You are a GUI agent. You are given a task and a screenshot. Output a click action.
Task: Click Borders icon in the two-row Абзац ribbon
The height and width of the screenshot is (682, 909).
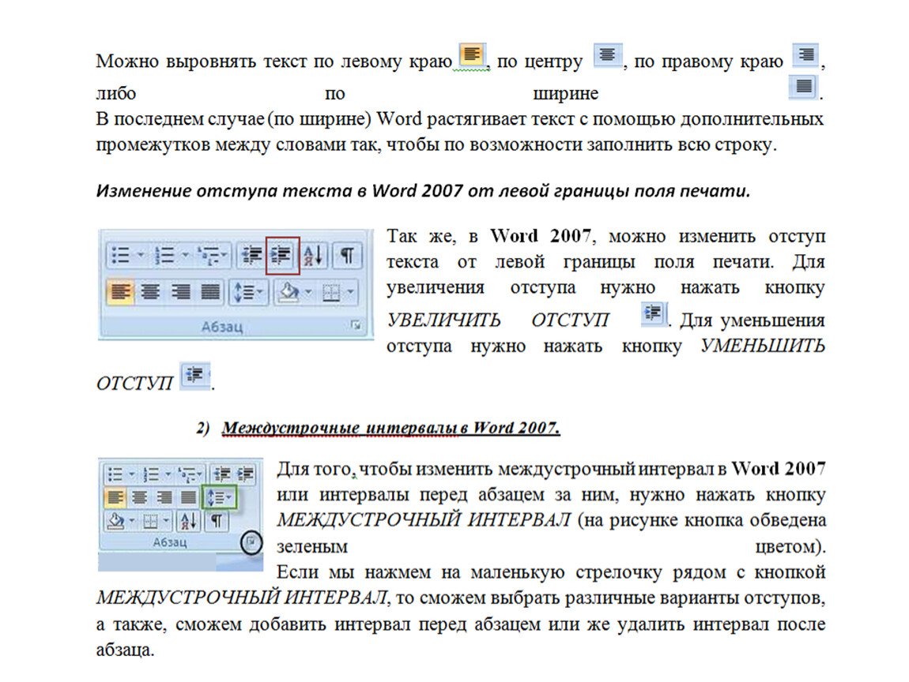pyautogui.click(x=331, y=292)
